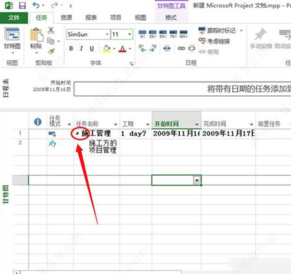Open the 文件 menu
Screen dimensions: 291x274
(14, 17)
